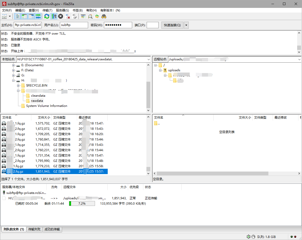The height and width of the screenshot is (240, 302).
Task: Search files with binoculars icon
Action: pyautogui.click(x=104, y=16)
